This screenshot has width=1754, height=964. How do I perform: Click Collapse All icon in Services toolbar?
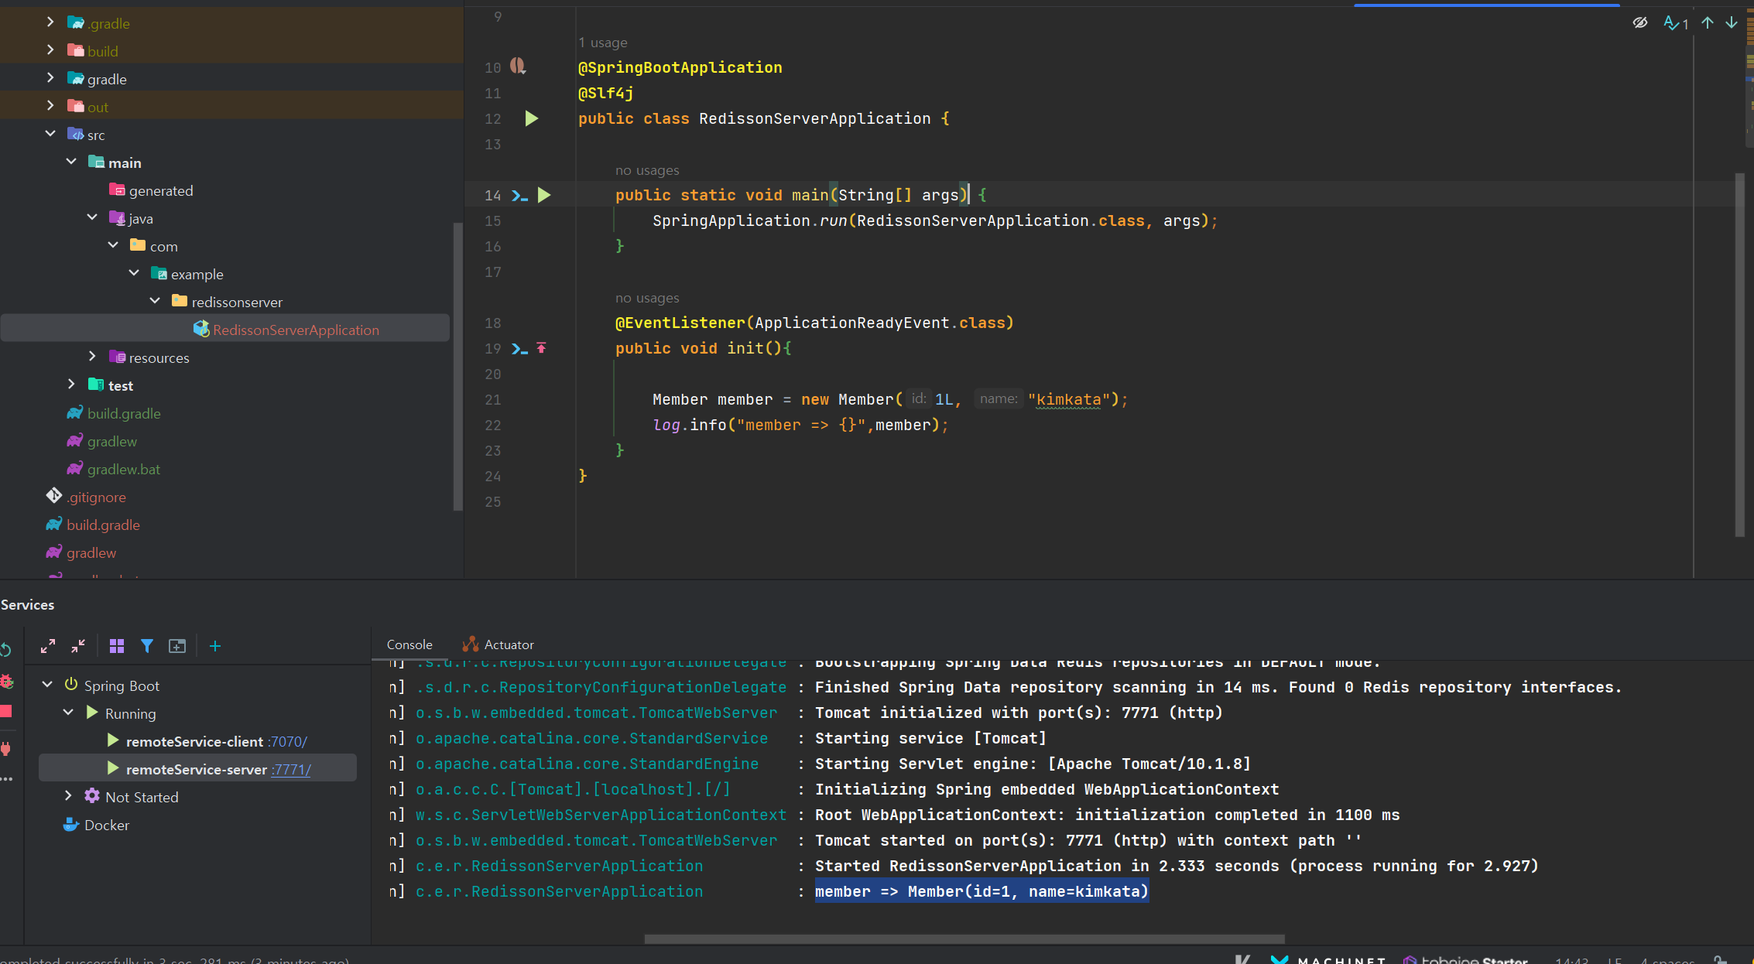(78, 646)
